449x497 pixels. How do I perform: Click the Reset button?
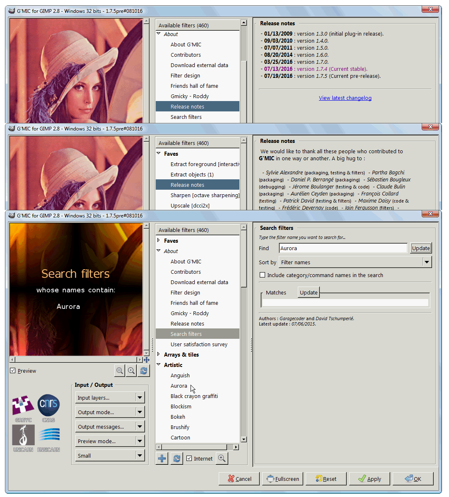(x=326, y=479)
